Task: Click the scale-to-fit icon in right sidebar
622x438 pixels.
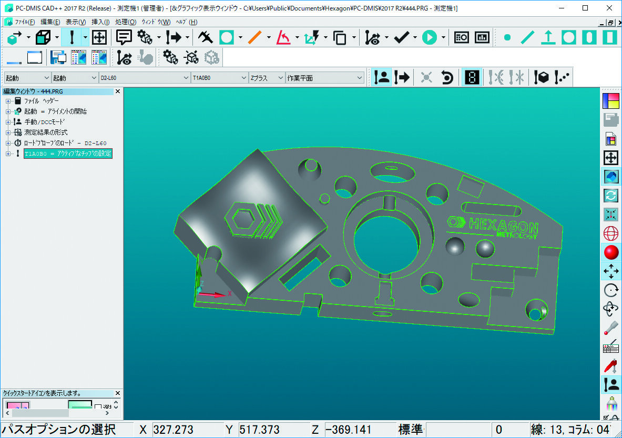Action: click(x=611, y=158)
